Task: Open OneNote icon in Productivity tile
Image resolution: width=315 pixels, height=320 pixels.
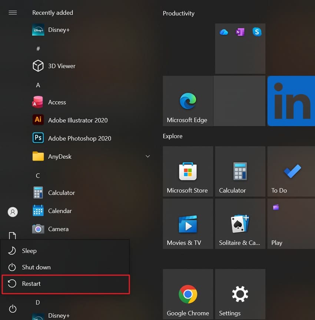Action: point(240,32)
